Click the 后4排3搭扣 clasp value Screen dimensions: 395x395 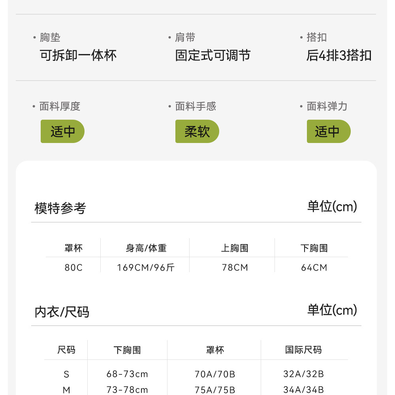coord(339,55)
